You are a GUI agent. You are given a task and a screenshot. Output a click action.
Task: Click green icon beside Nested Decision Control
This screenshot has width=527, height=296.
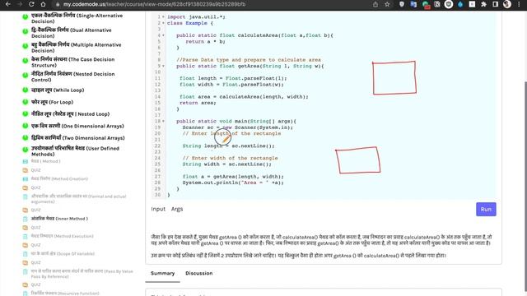pyautogui.click(x=26, y=75)
